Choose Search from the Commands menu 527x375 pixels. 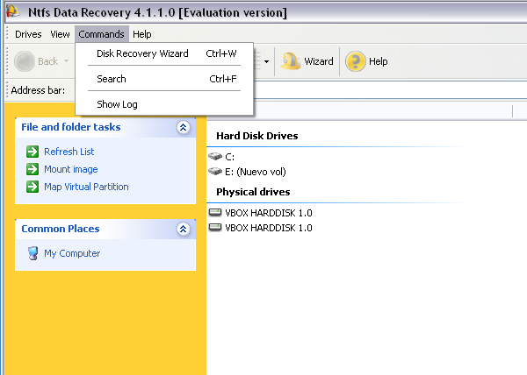coord(164,79)
